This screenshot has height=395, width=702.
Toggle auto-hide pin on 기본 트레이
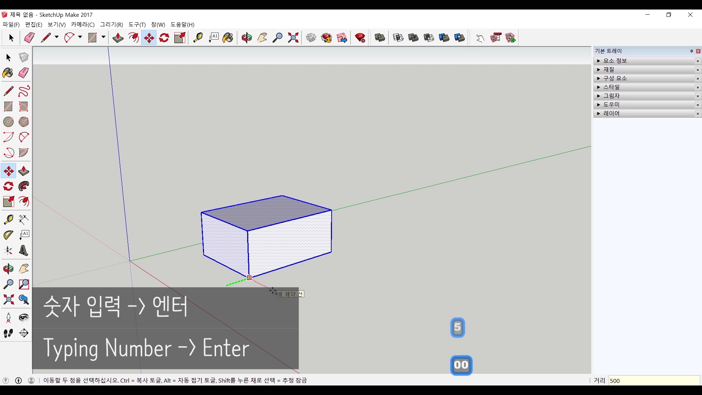(x=691, y=51)
